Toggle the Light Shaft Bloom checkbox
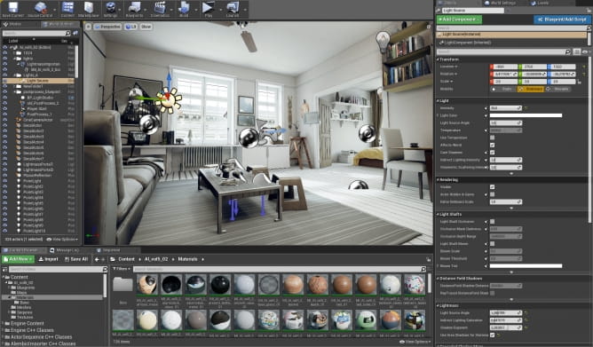Image resolution: width=593 pixels, height=347 pixels. click(x=492, y=244)
